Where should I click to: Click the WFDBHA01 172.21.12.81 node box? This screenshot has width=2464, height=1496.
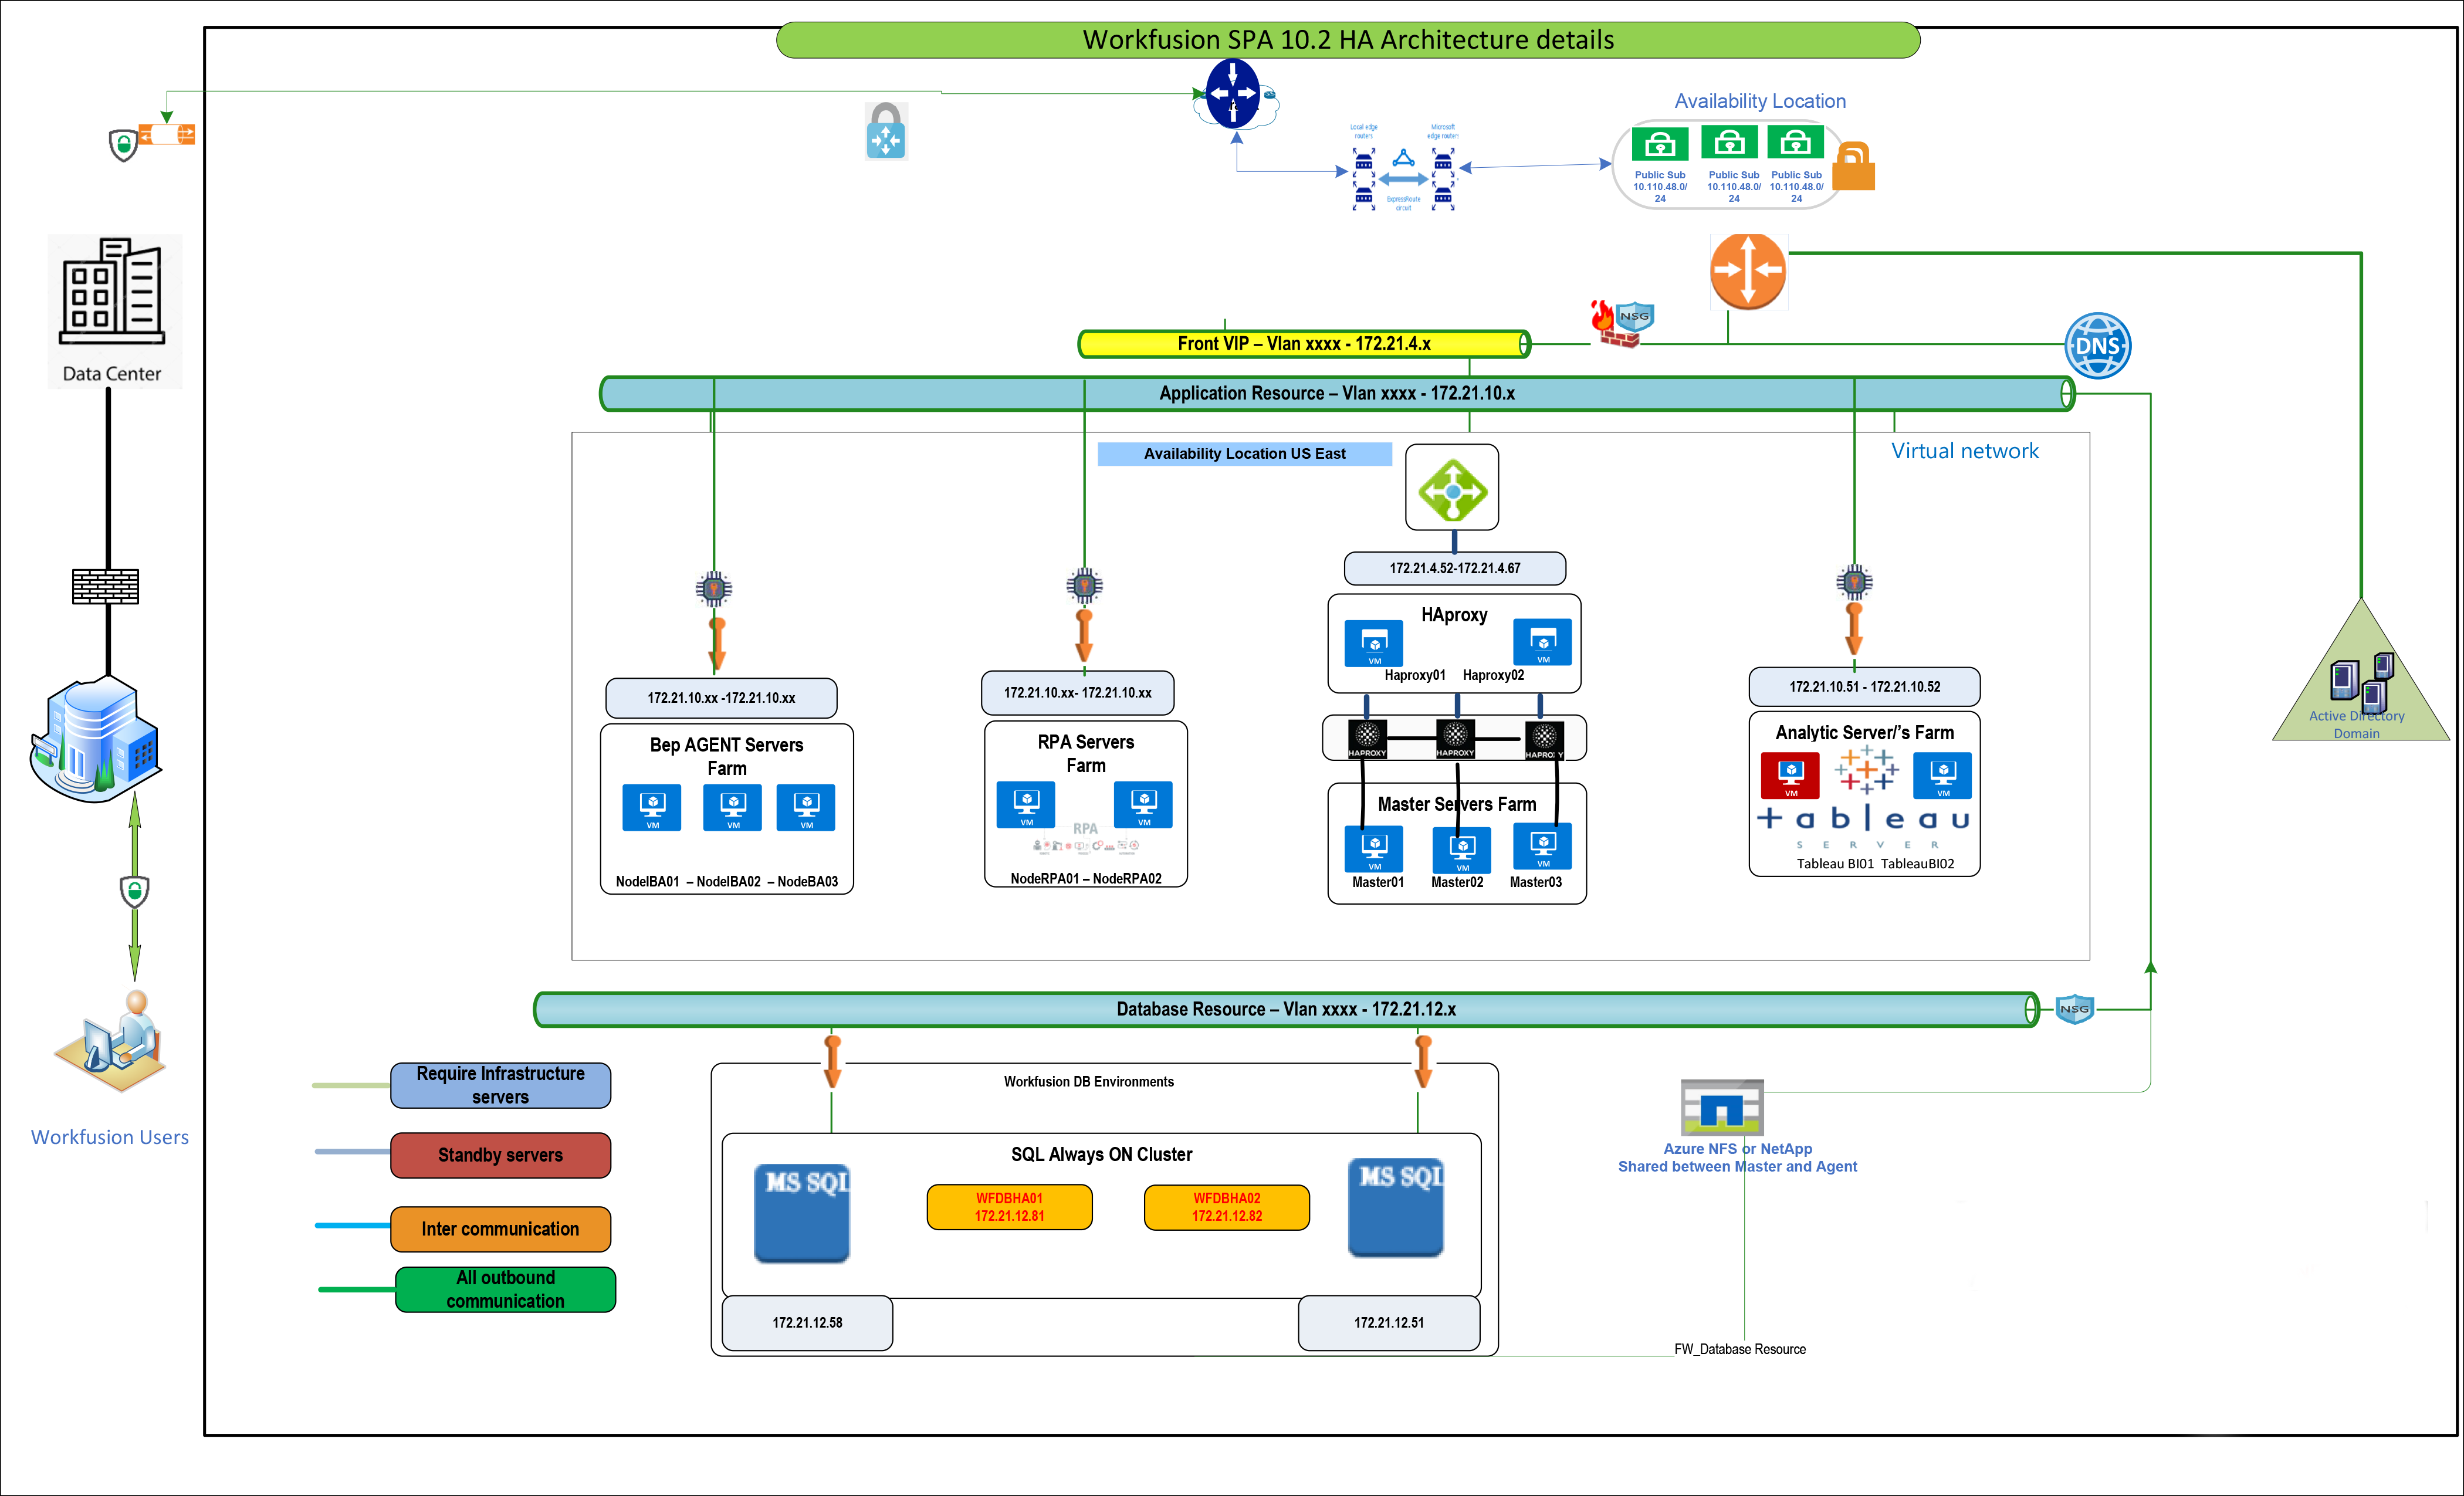click(x=1009, y=1207)
